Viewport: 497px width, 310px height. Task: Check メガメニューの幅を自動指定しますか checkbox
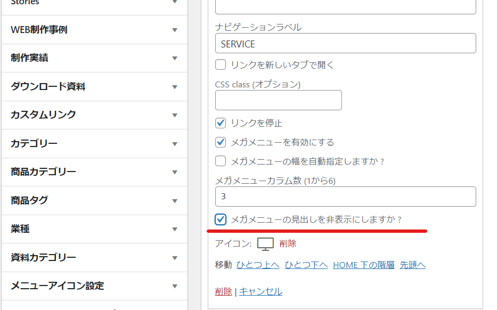(221, 161)
